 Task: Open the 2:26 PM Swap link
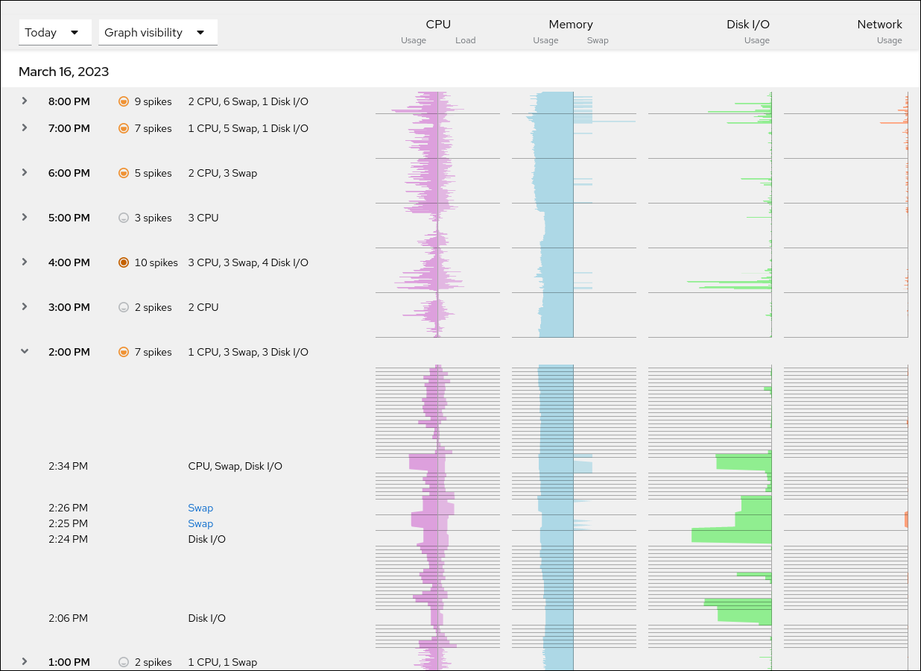(x=200, y=508)
